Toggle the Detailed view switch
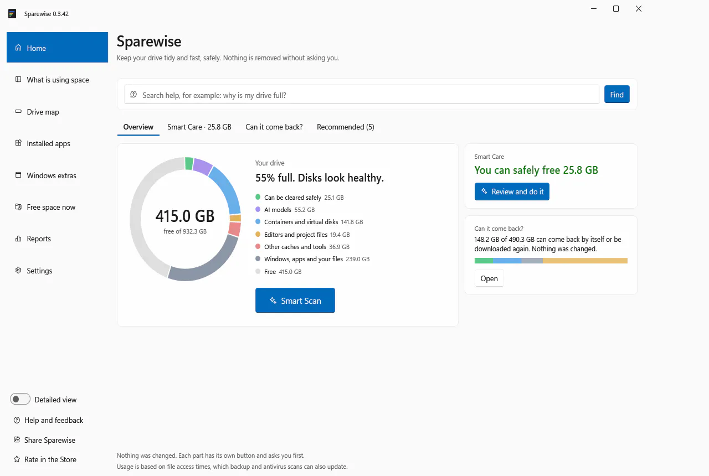This screenshot has height=476, width=709. (x=20, y=399)
